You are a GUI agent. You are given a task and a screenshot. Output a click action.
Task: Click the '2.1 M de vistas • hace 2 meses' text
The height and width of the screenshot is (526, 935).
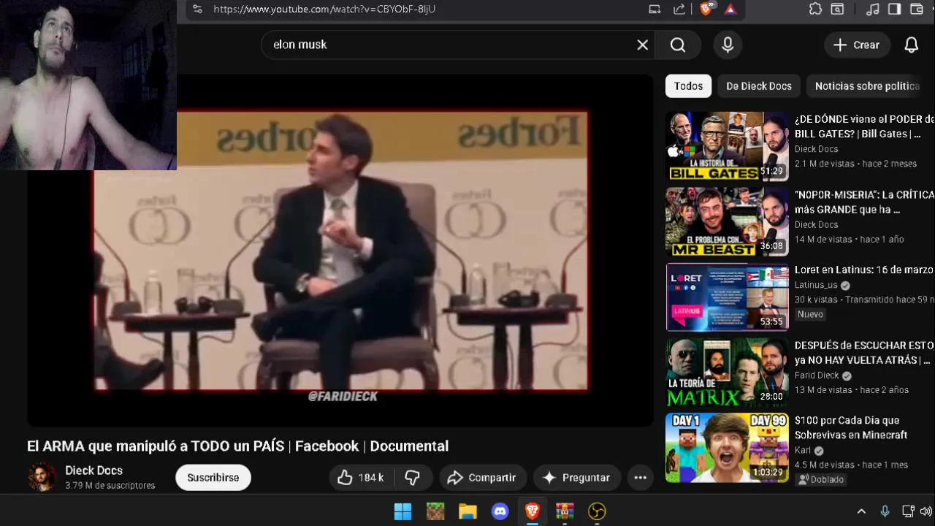(855, 164)
